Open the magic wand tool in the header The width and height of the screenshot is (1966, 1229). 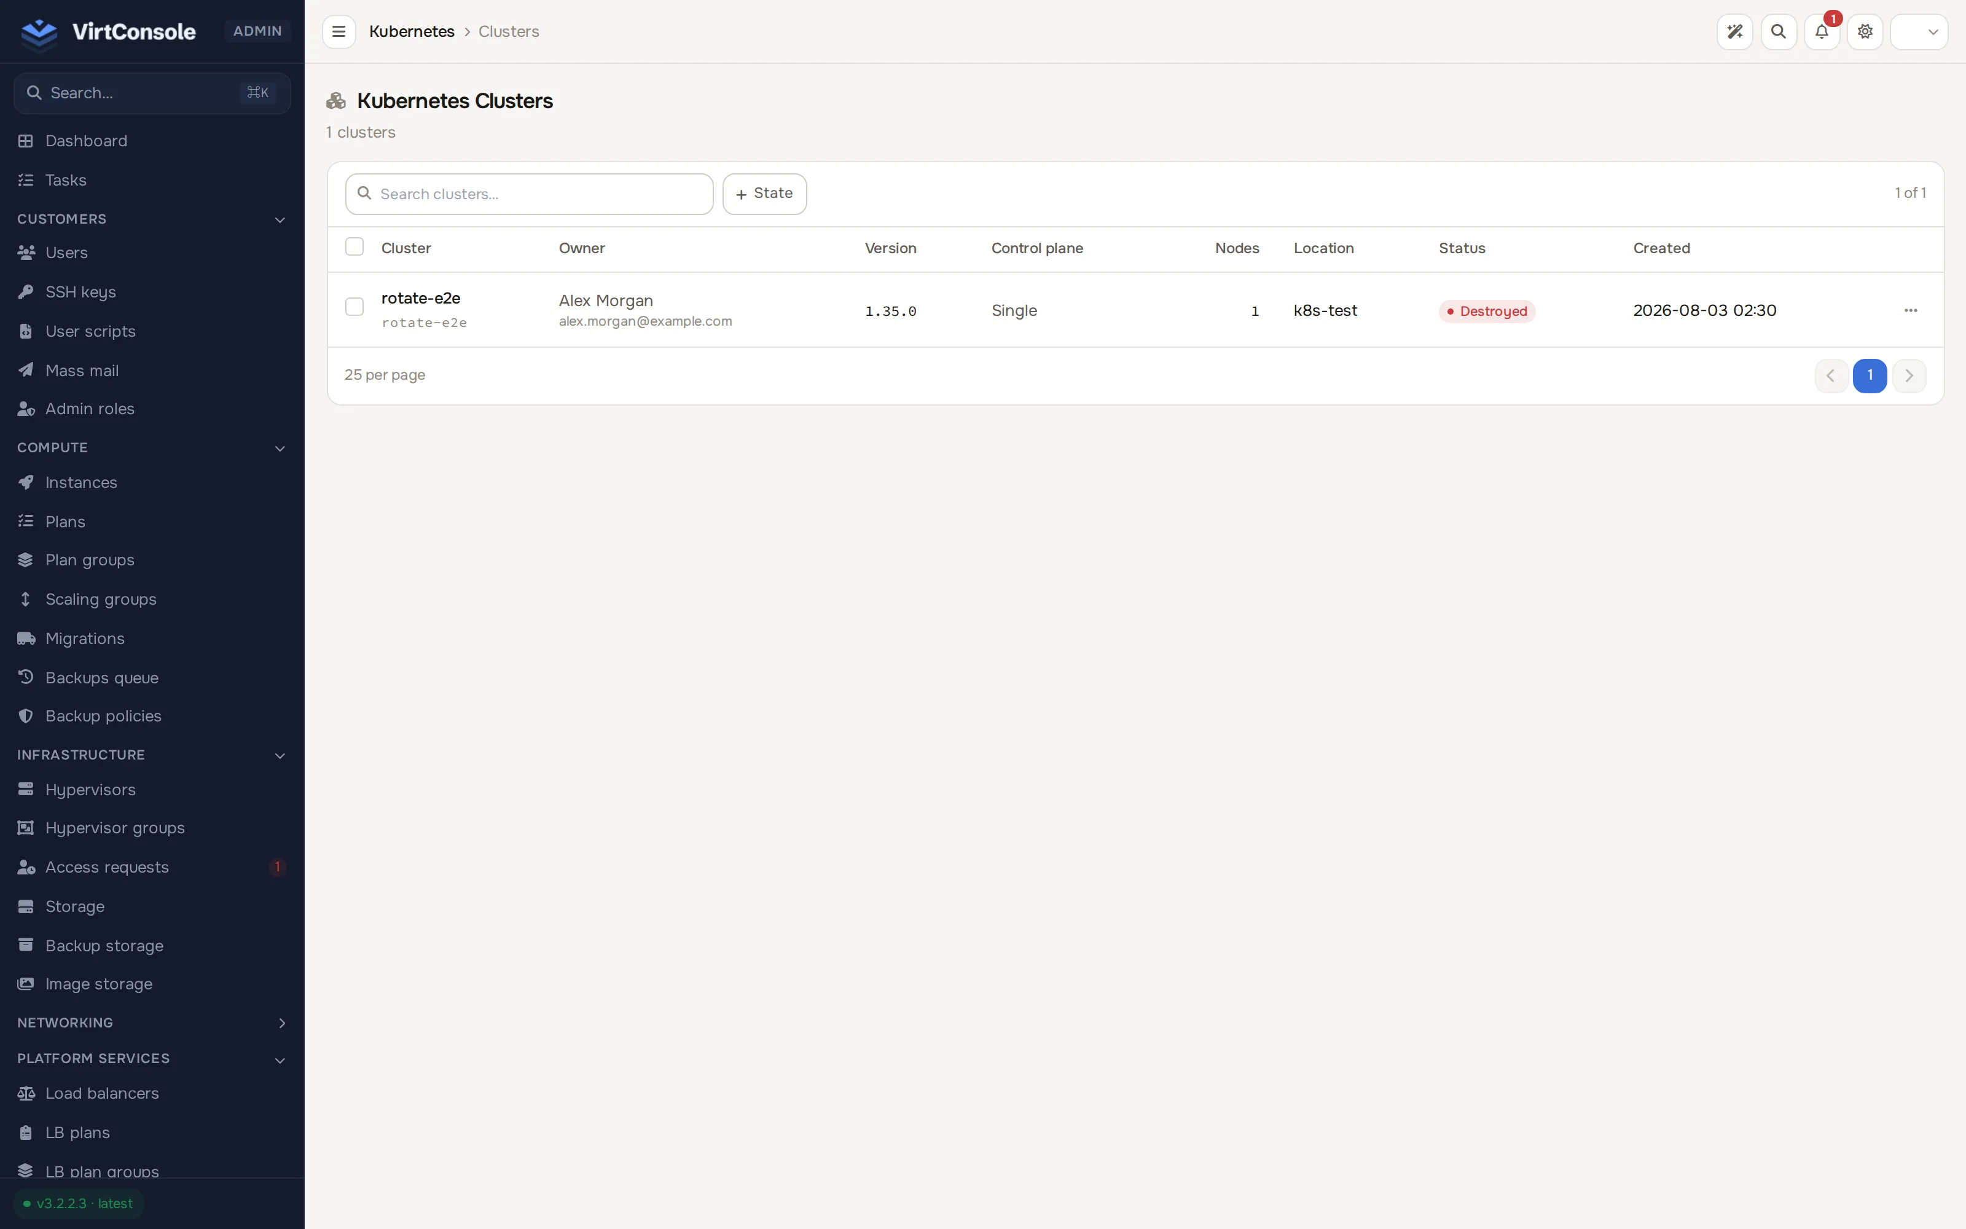click(x=1734, y=32)
